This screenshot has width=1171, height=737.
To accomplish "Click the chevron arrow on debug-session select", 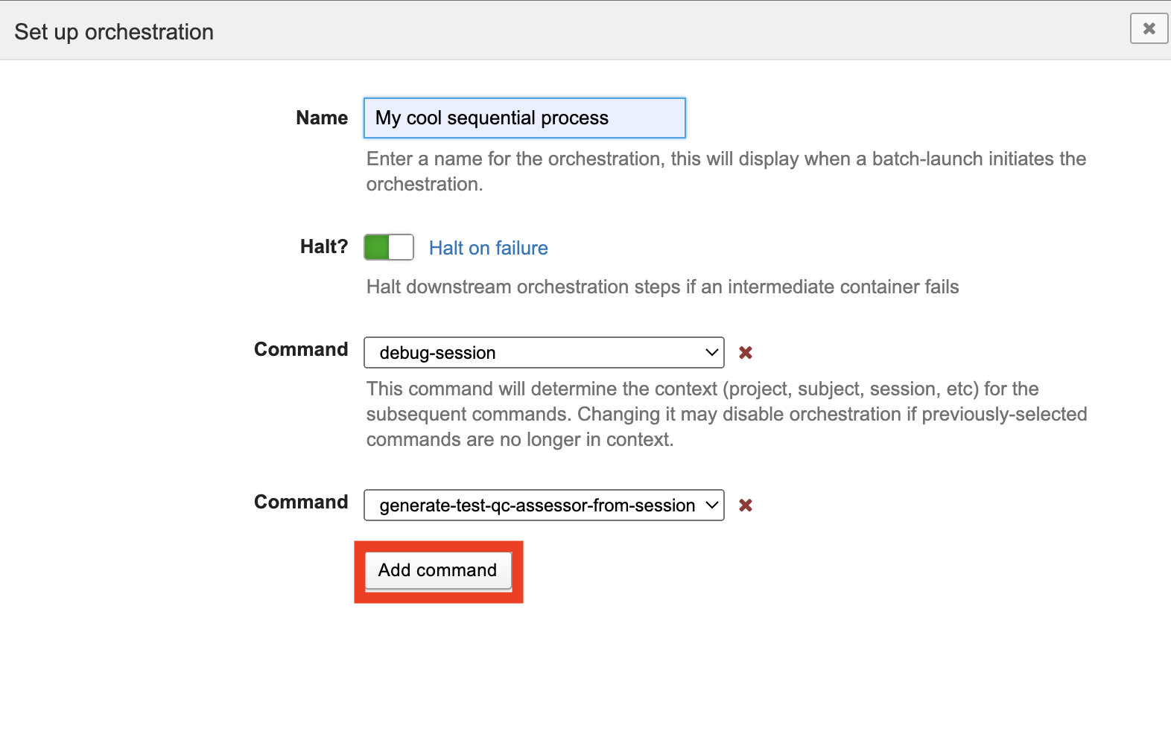I will click(711, 353).
